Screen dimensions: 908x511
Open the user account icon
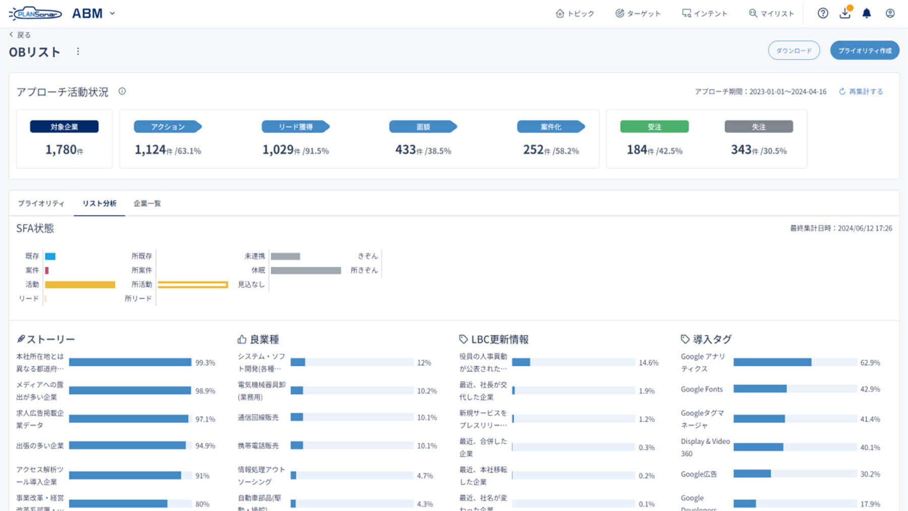[890, 14]
